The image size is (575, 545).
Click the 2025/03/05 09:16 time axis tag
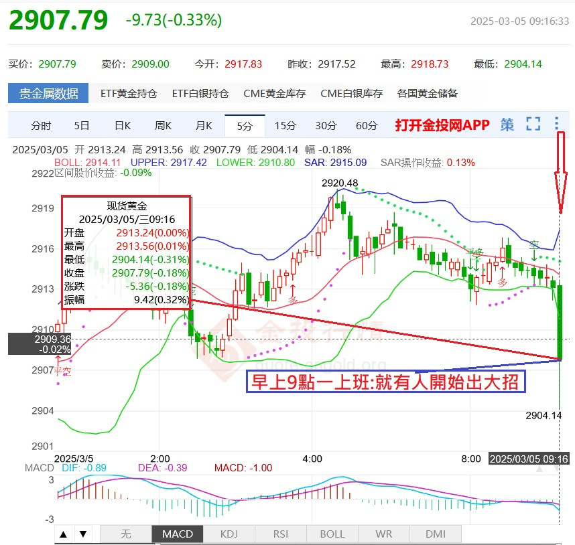pos(529,459)
